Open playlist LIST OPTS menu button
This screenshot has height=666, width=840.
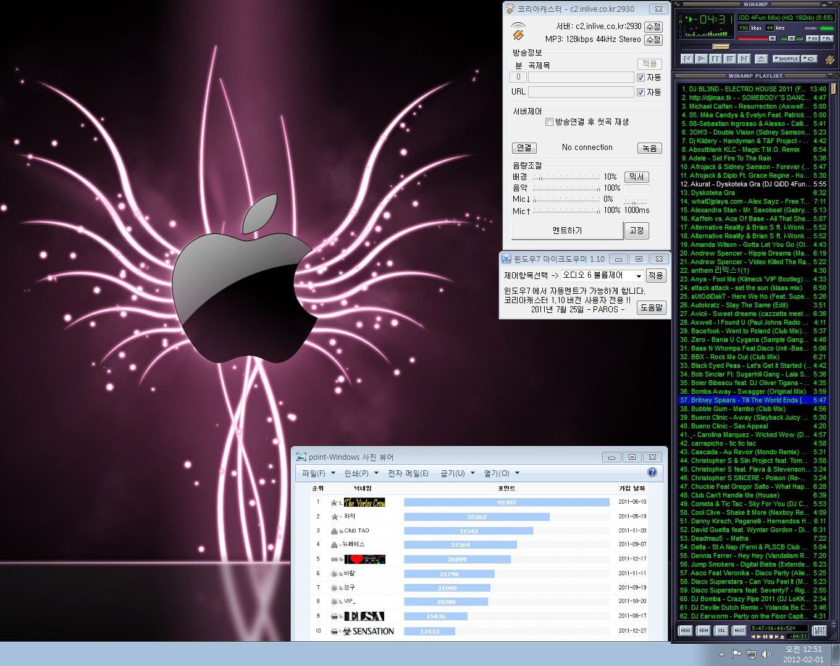coord(820,630)
